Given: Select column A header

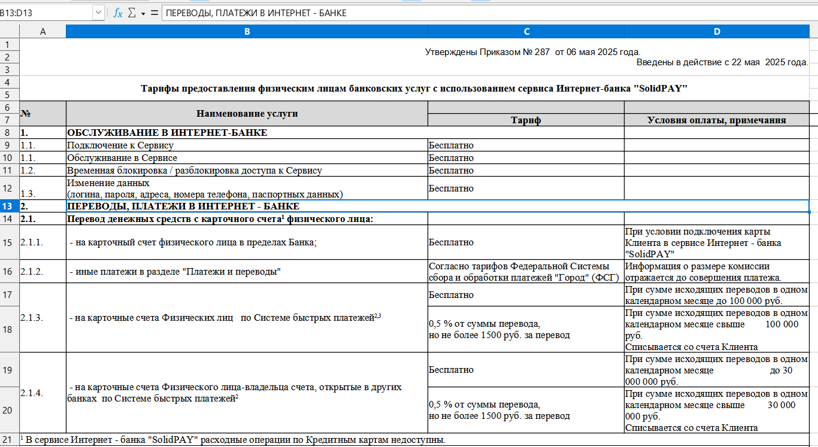Looking at the screenshot, I should (43, 32).
